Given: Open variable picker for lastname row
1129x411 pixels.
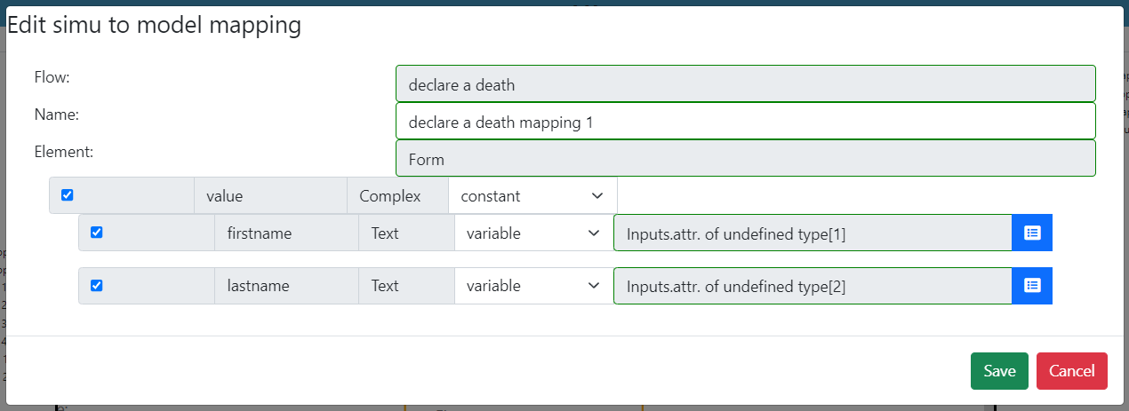Looking at the screenshot, I should pyautogui.click(x=1032, y=286).
